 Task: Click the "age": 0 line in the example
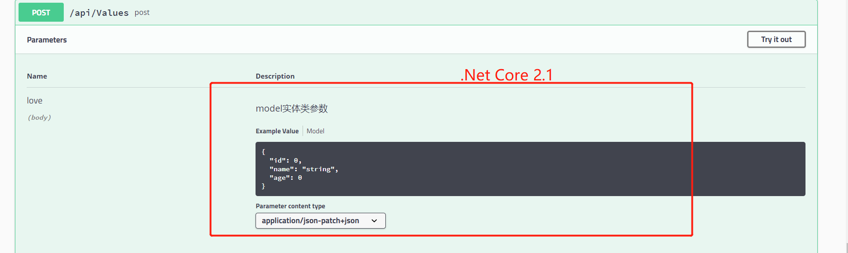point(285,178)
